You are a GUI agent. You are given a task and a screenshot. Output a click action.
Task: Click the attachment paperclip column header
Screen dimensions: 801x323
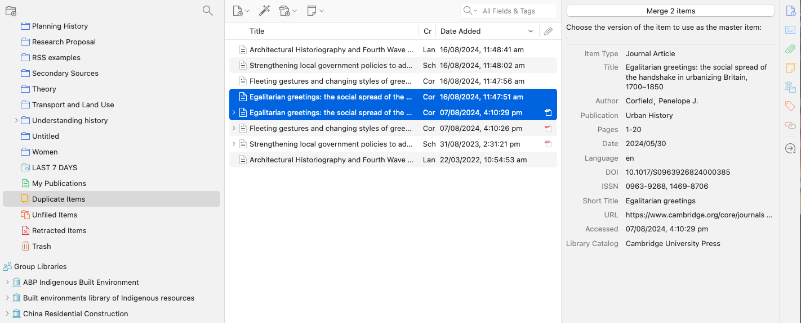click(x=548, y=31)
